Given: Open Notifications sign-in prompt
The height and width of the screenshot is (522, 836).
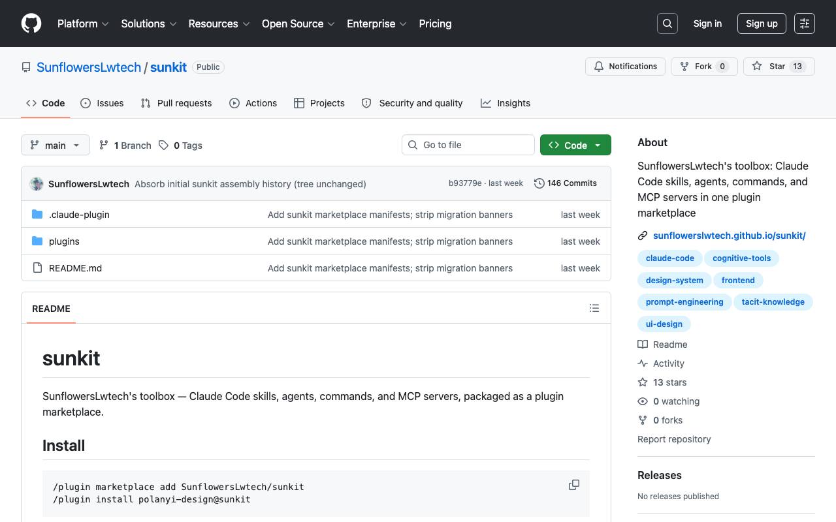Looking at the screenshot, I should 626,67.
